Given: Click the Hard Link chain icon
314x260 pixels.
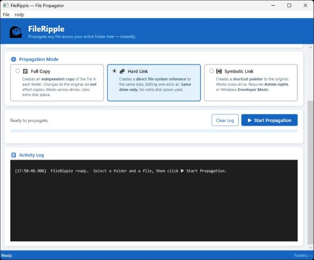Looking at the screenshot, I should point(122,71).
